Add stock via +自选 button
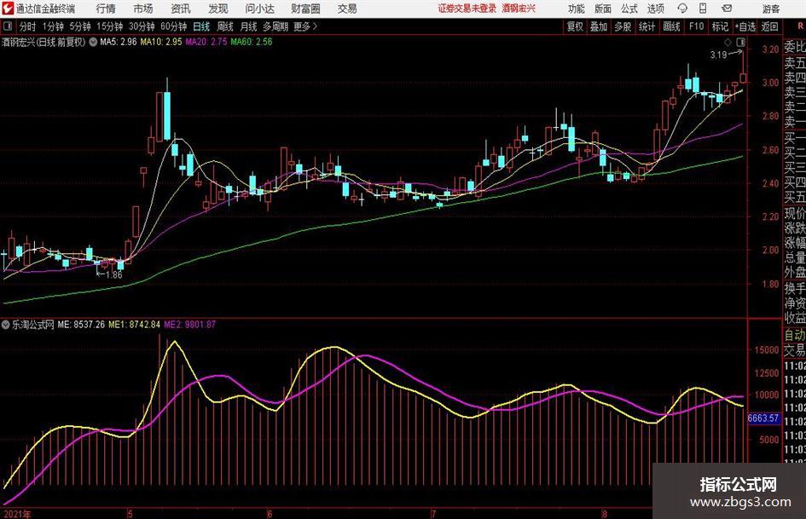This screenshot has height=519, width=806. click(x=745, y=26)
